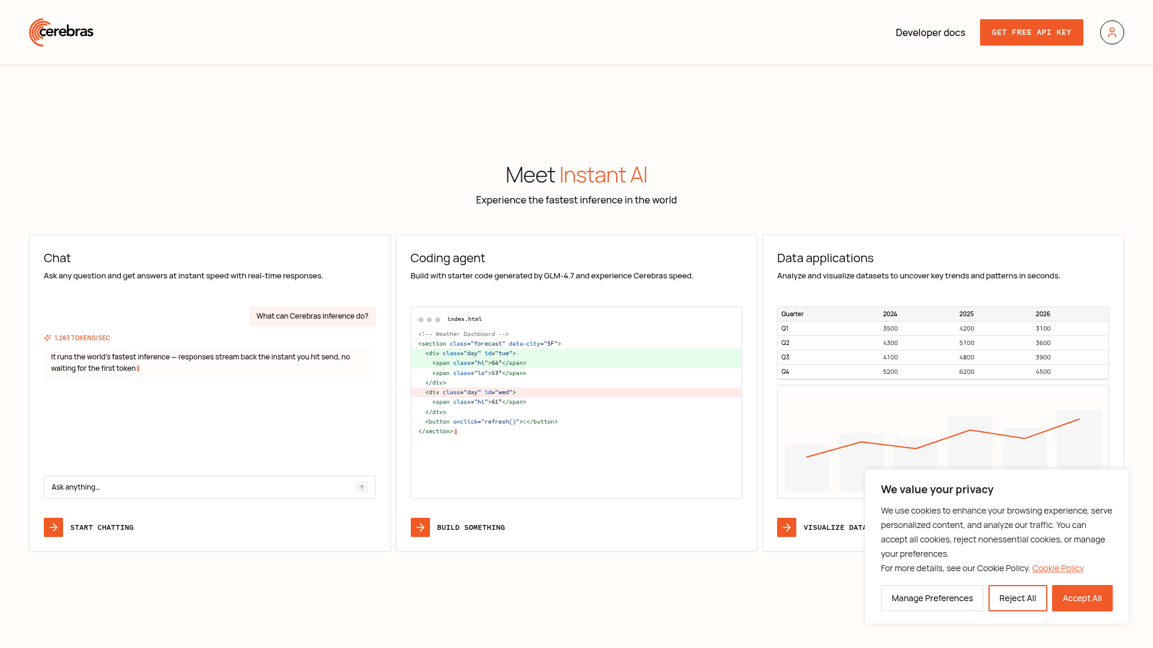Open the user account profile icon

click(1112, 32)
